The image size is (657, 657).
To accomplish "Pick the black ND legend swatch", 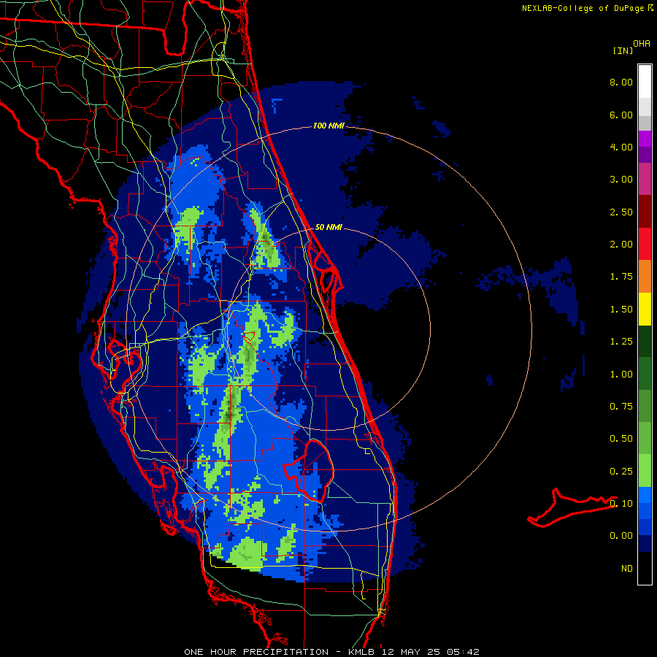I will (645, 568).
